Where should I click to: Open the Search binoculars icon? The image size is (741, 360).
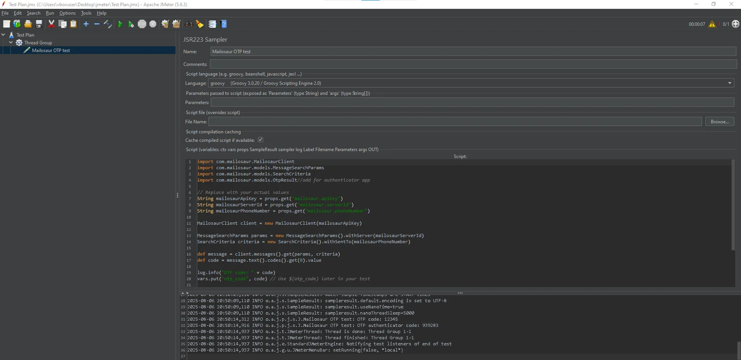[189, 24]
